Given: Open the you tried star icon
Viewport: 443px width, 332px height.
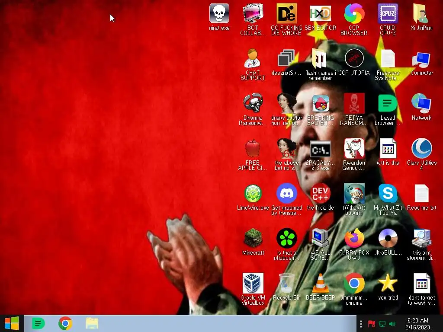Looking at the screenshot, I should (388, 283).
